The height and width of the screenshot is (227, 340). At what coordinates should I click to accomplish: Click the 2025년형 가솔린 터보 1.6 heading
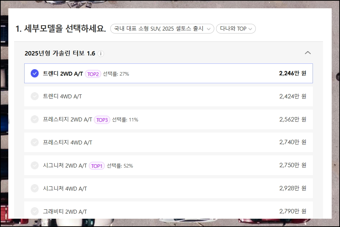click(x=60, y=53)
